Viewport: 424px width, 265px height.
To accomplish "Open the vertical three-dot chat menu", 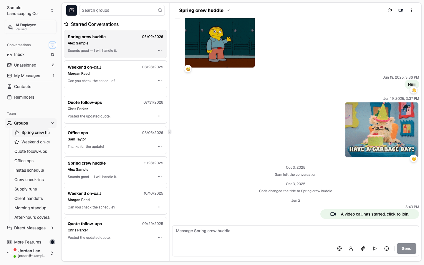I will [x=411, y=10].
